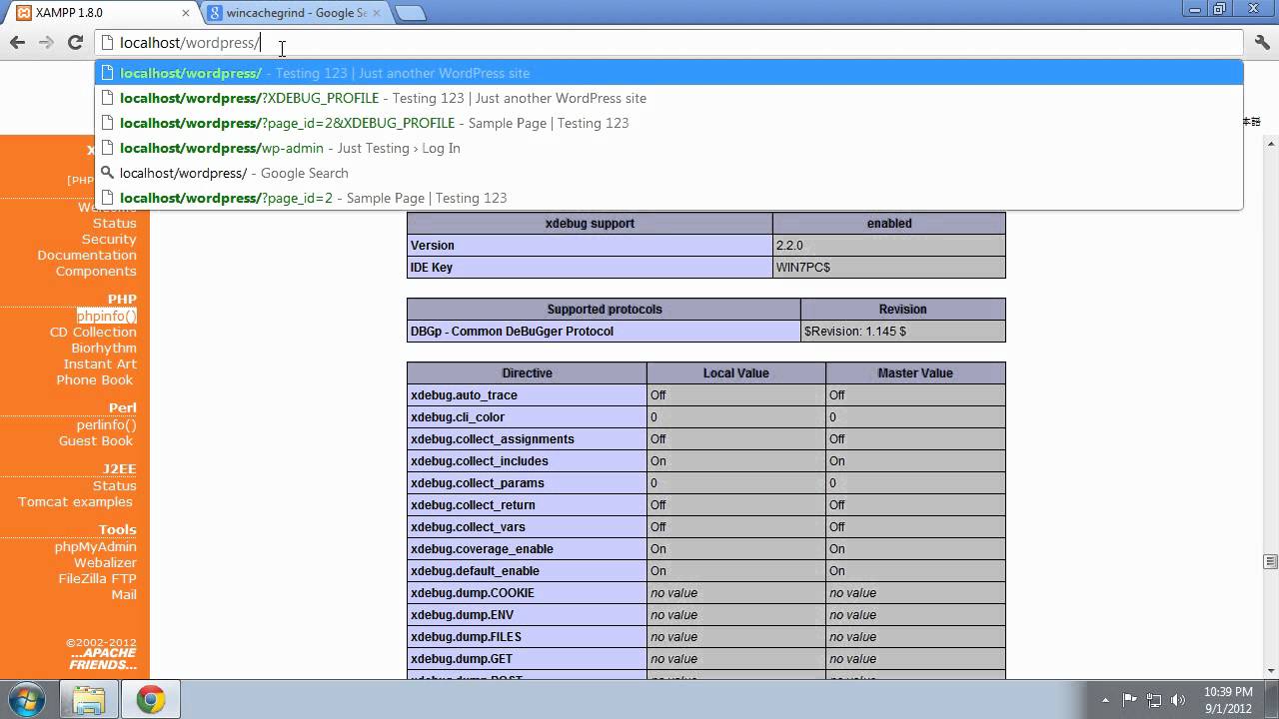This screenshot has height=719, width=1279.
Task: Click the page icon in address bar
Action: pyautogui.click(x=108, y=43)
